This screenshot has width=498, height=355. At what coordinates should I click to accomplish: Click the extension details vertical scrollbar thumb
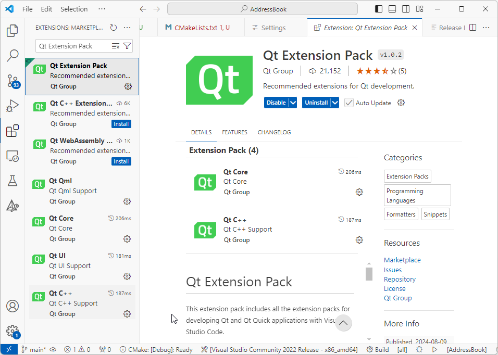[369, 274]
